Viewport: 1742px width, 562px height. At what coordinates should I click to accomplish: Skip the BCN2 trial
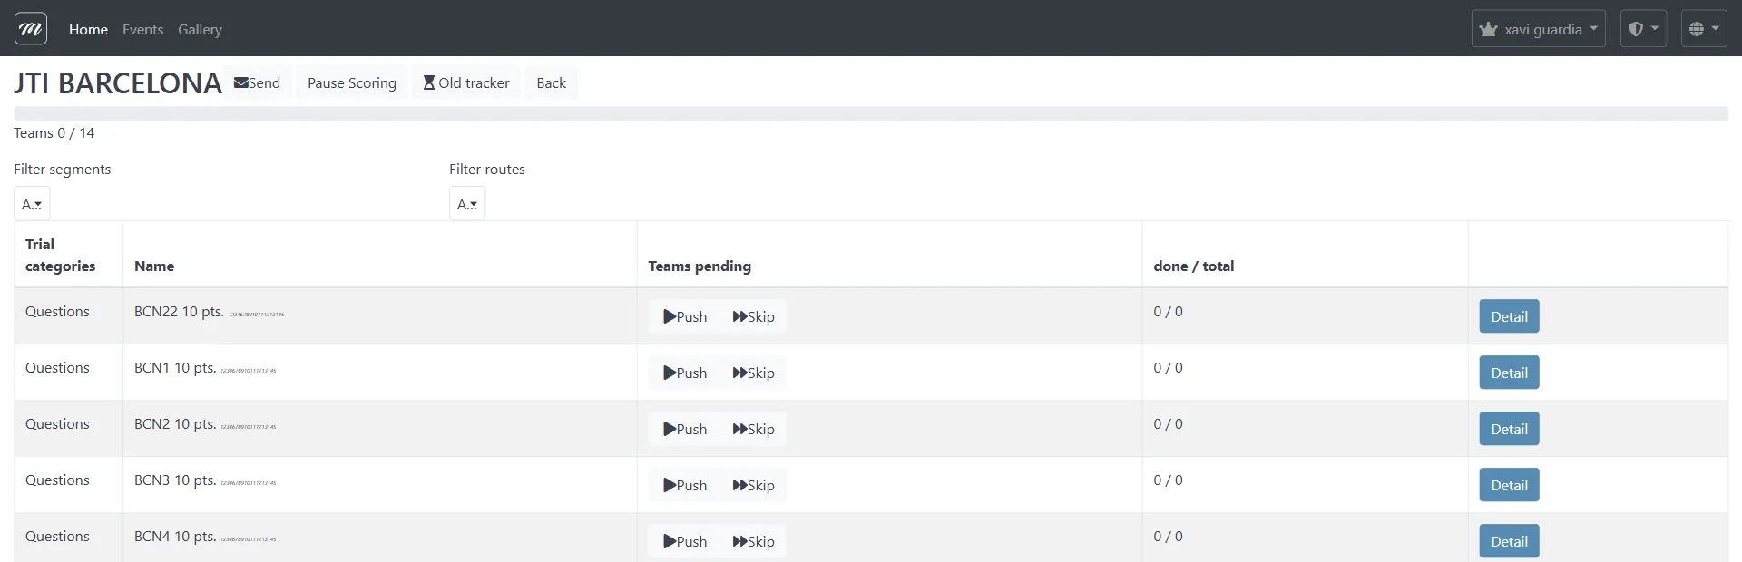point(753,429)
